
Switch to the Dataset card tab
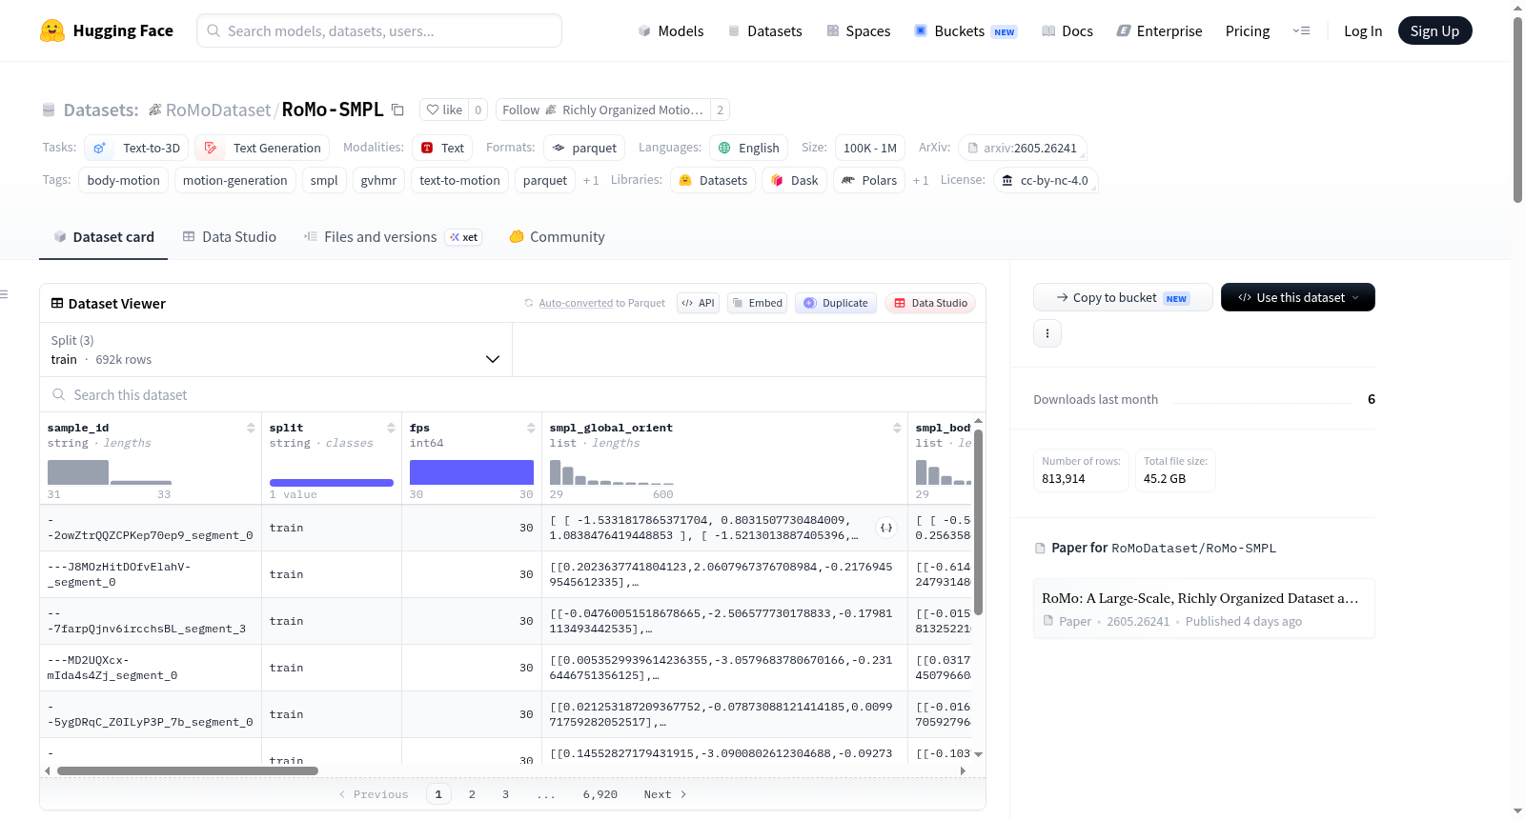(103, 237)
